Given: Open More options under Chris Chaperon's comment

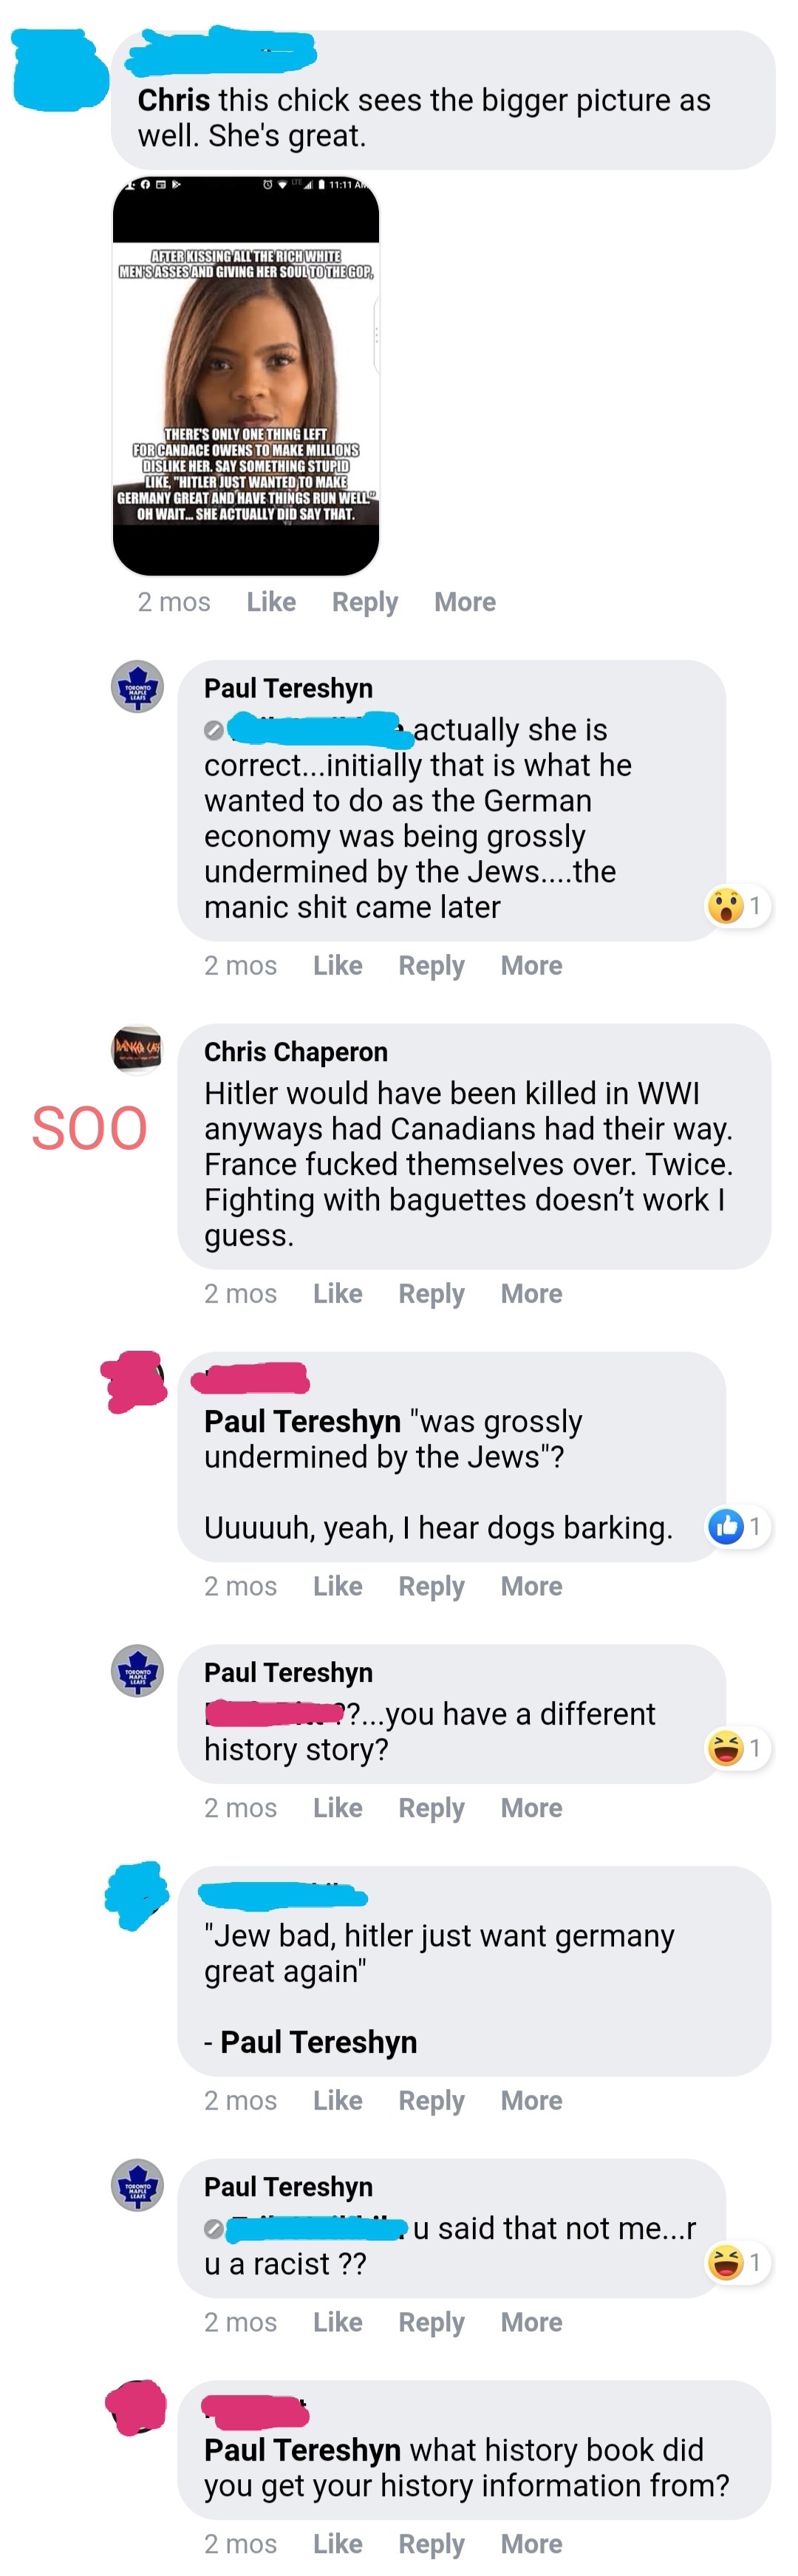Looking at the screenshot, I should point(531,1294).
